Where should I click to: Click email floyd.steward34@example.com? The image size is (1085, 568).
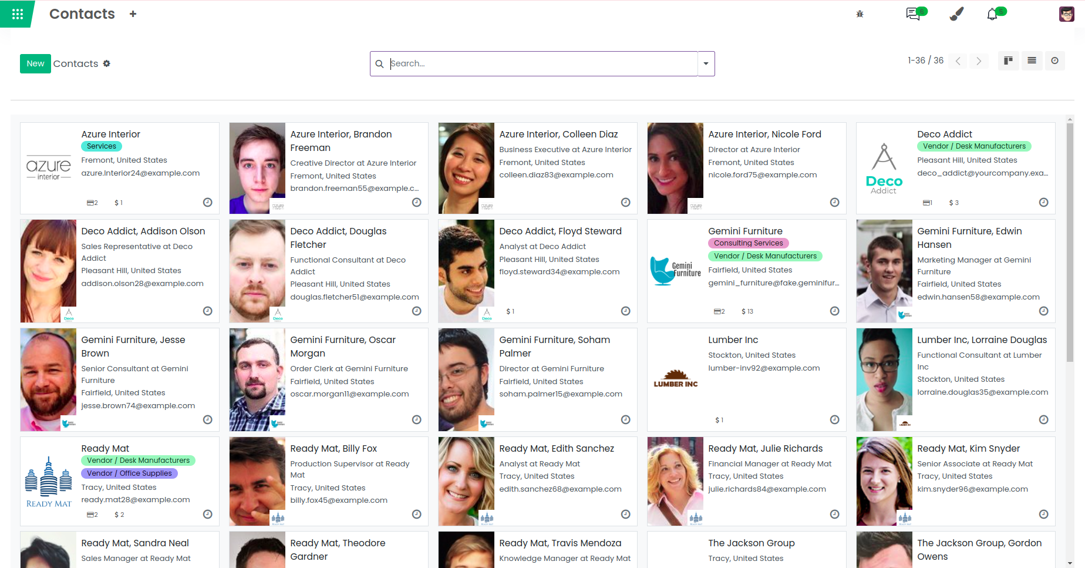point(560,272)
